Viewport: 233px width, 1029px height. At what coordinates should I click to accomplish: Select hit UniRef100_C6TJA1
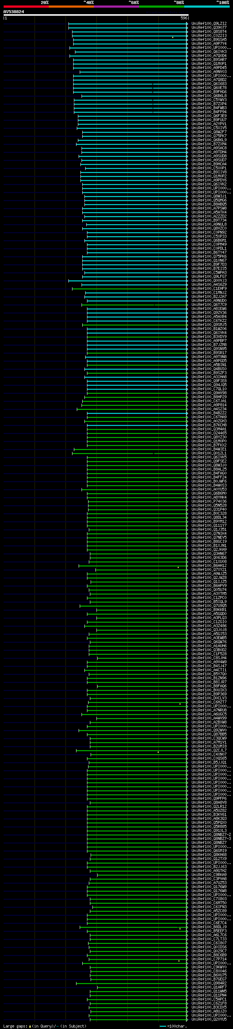[209, 401]
